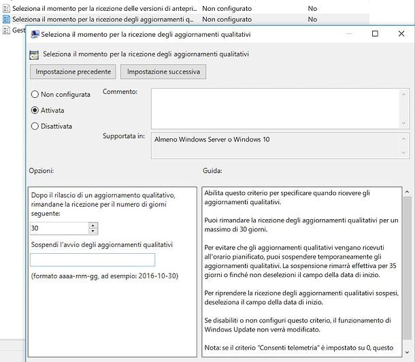Click the Guida panel scrollbar thumb
The width and height of the screenshot is (415, 362).
point(407,267)
